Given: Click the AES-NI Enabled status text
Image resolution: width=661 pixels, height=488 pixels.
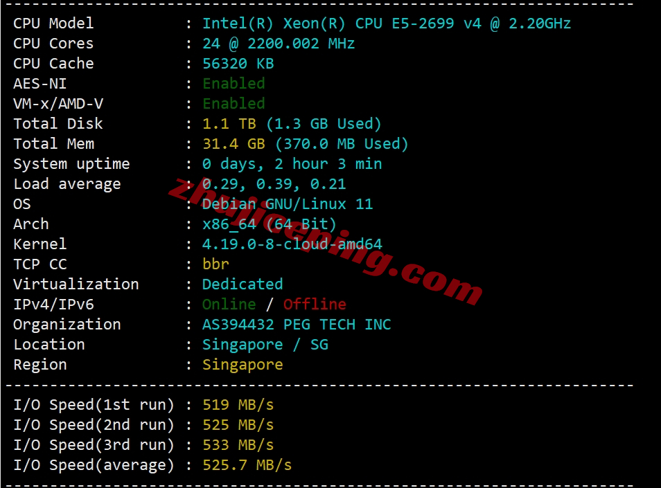Looking at the screenshot, I should pos(234,83).
